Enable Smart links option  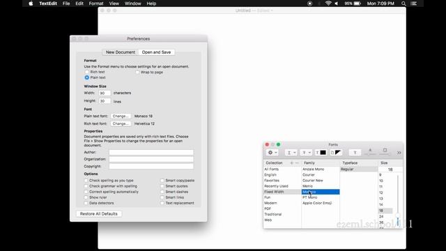click(162, 197)
